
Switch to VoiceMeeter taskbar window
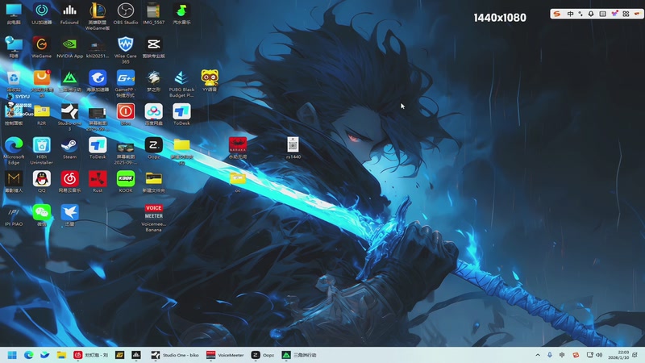(225, 355)
